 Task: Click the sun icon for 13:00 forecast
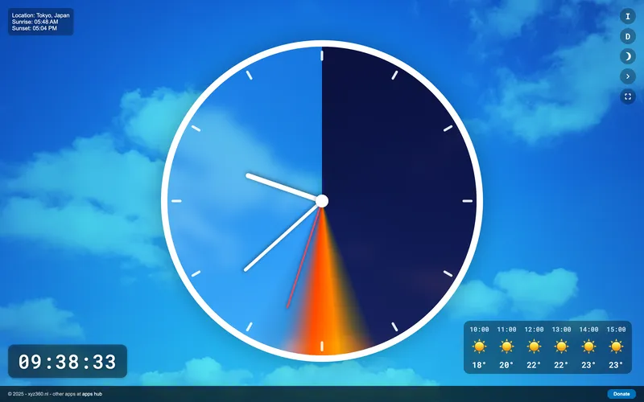[561, 347]
